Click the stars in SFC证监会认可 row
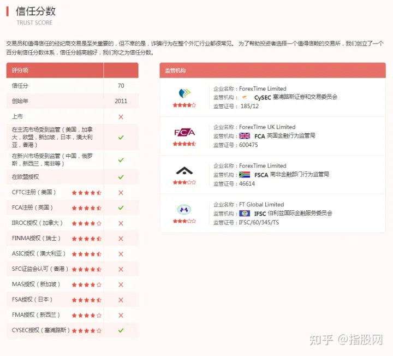 [86, 270]
